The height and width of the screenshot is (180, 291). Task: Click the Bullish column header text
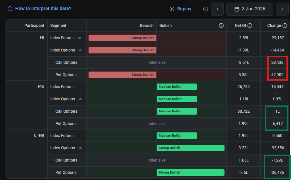(x=165, y=26)
